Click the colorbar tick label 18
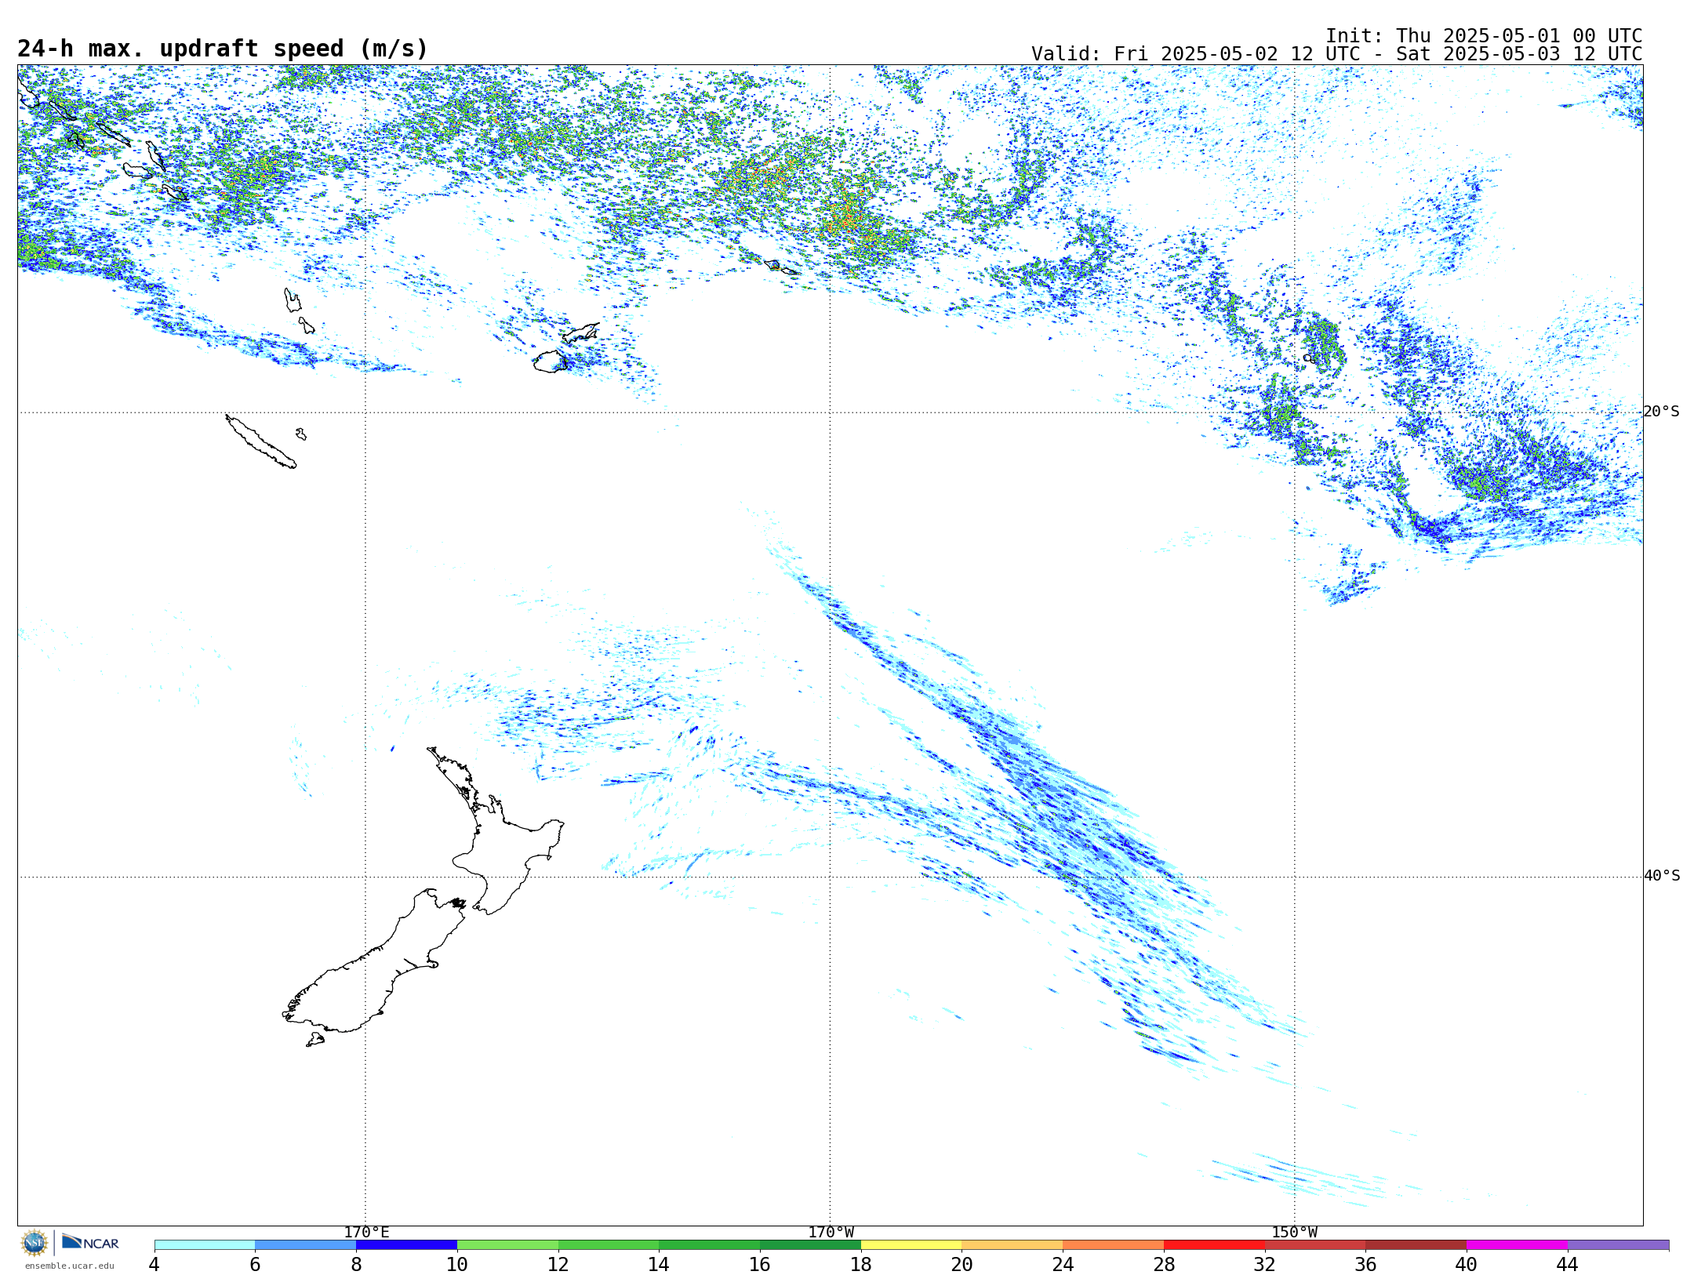Image resolution: width=1694 pixels, height=1275 pixels. click(860, 1265)
